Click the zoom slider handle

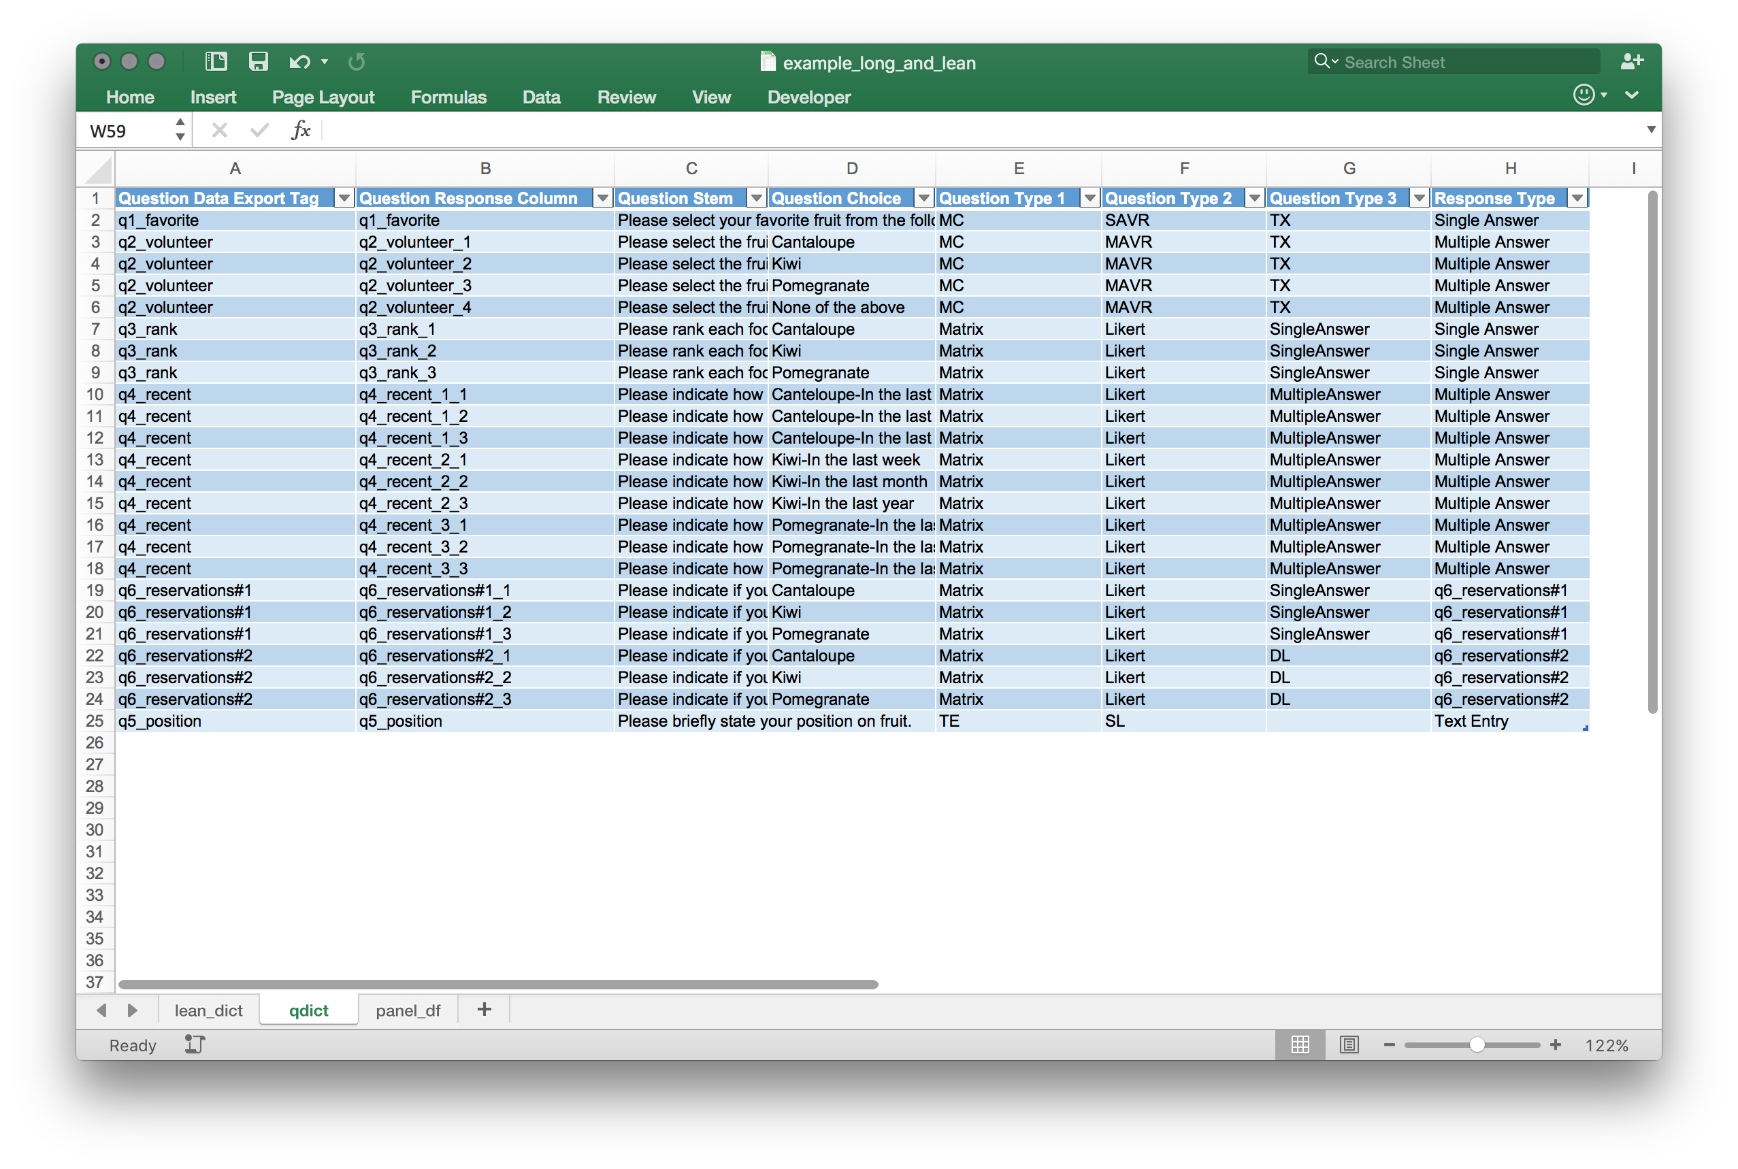(1477, 1044)
